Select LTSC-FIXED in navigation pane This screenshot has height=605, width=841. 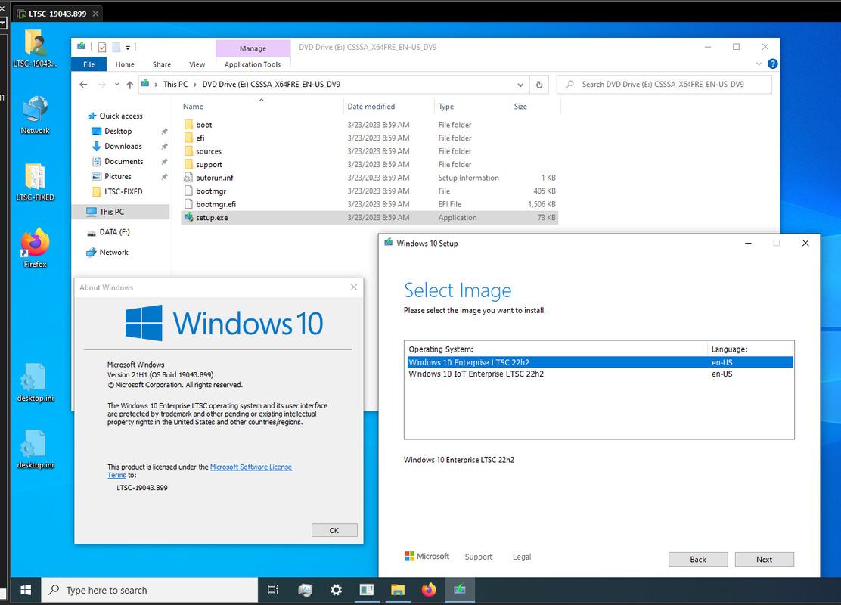coord(123,191)
